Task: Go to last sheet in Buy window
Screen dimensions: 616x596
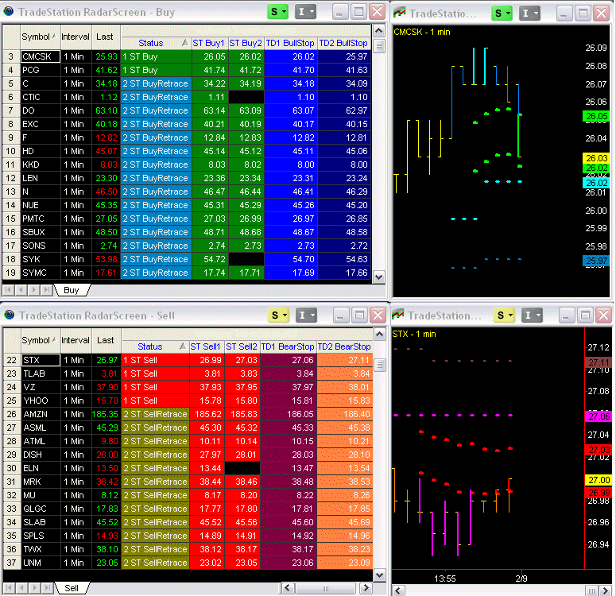Action: tap(46, 290)
